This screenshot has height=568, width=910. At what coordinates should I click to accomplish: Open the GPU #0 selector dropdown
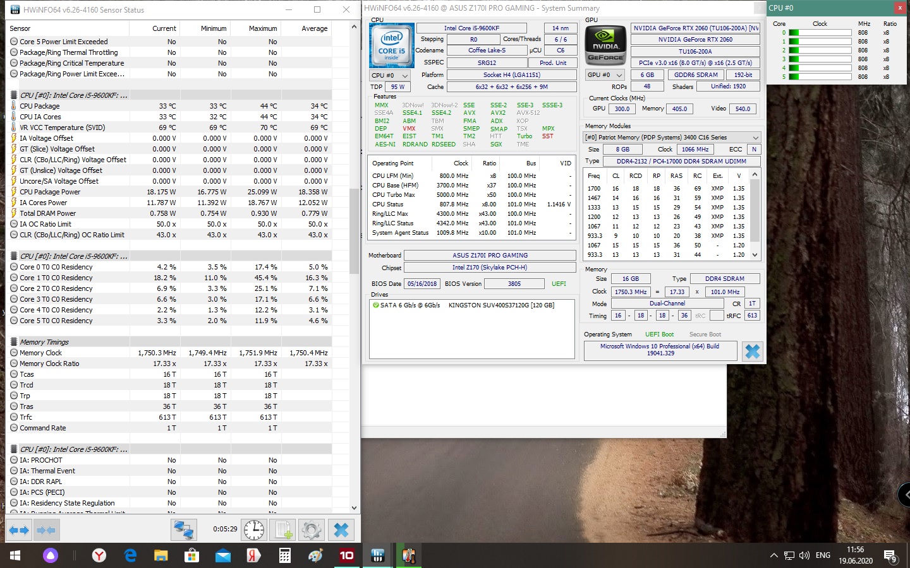605,74
